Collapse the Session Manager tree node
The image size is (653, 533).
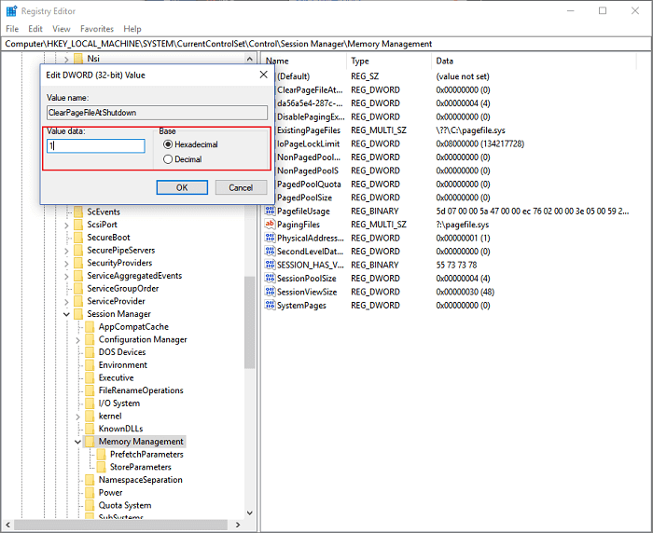pos(66,314)
